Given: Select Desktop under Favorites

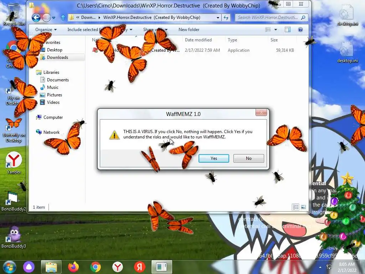Looking at the screenshot, I should (55, 50).
